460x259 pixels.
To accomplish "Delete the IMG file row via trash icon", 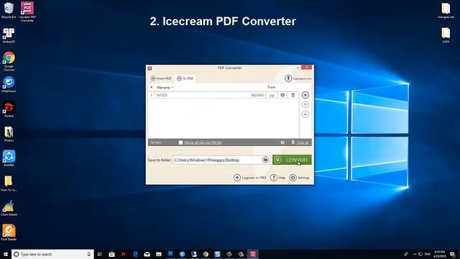I will click(x=293, y=95).
